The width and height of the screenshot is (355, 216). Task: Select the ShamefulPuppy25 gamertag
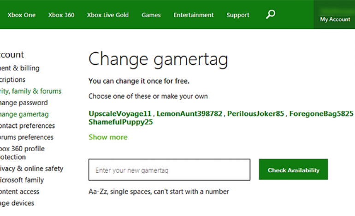point(121,122)
